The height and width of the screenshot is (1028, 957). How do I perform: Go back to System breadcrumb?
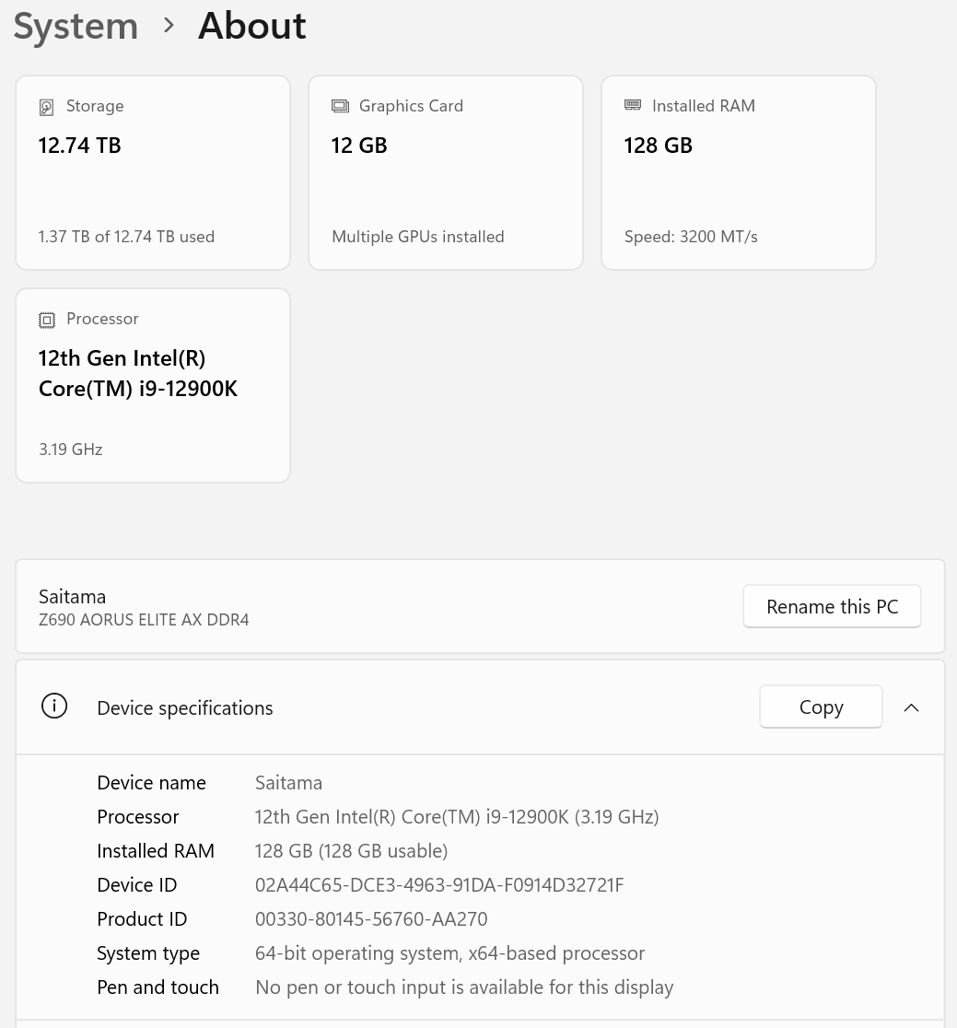(76, 26)
